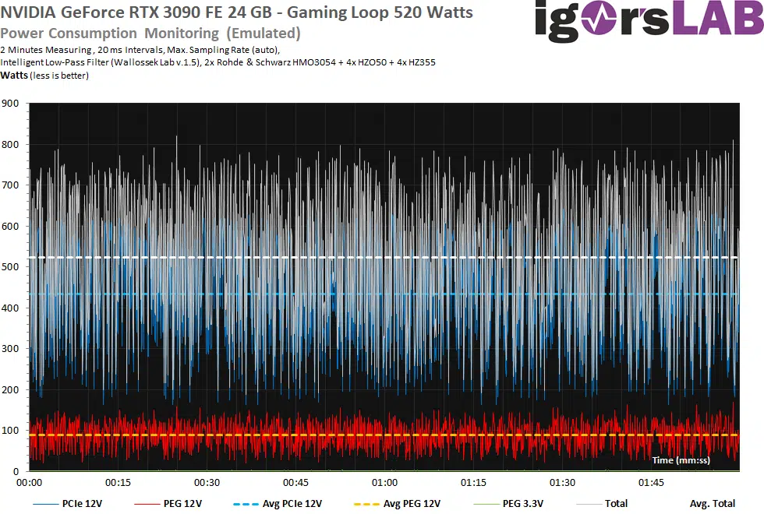
Task: Click the "00:00" time axis label
Action: pyautogui.click(x=30, y=482)
